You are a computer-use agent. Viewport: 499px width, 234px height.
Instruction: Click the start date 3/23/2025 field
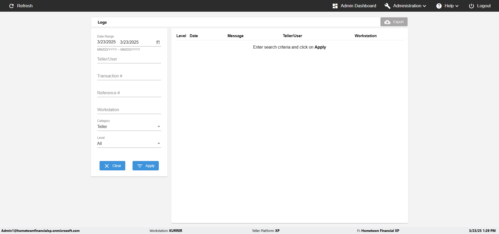pyautogui.click(x=107, y=42)
